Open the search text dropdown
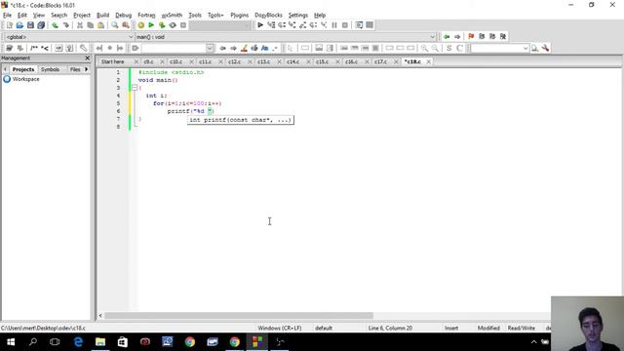624x351 pixels. coord(210,48)
